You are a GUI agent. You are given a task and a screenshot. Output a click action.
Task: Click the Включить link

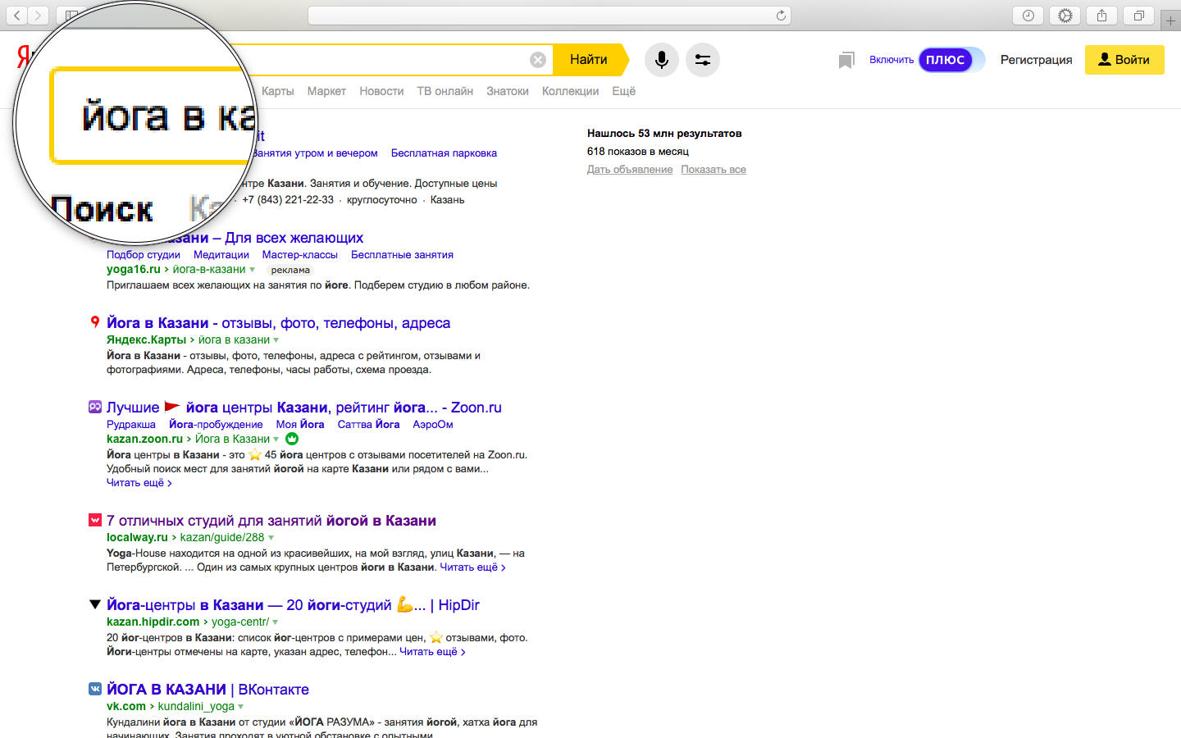pyautogui.click(x=891, y=60)
